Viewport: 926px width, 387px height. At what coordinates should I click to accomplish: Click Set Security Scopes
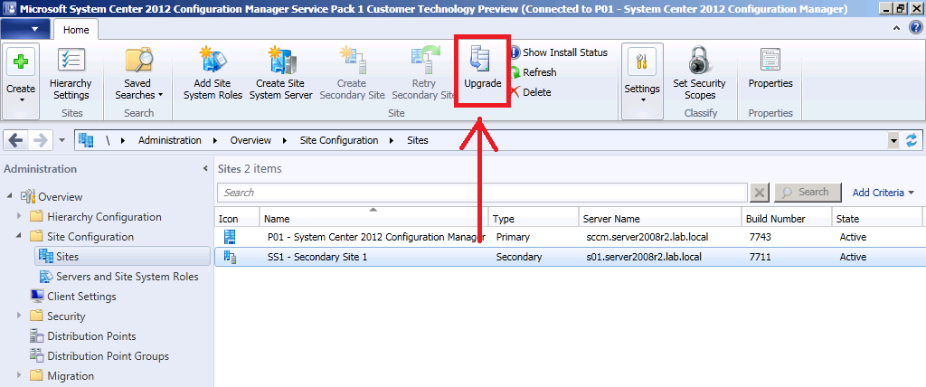(700, 75)
